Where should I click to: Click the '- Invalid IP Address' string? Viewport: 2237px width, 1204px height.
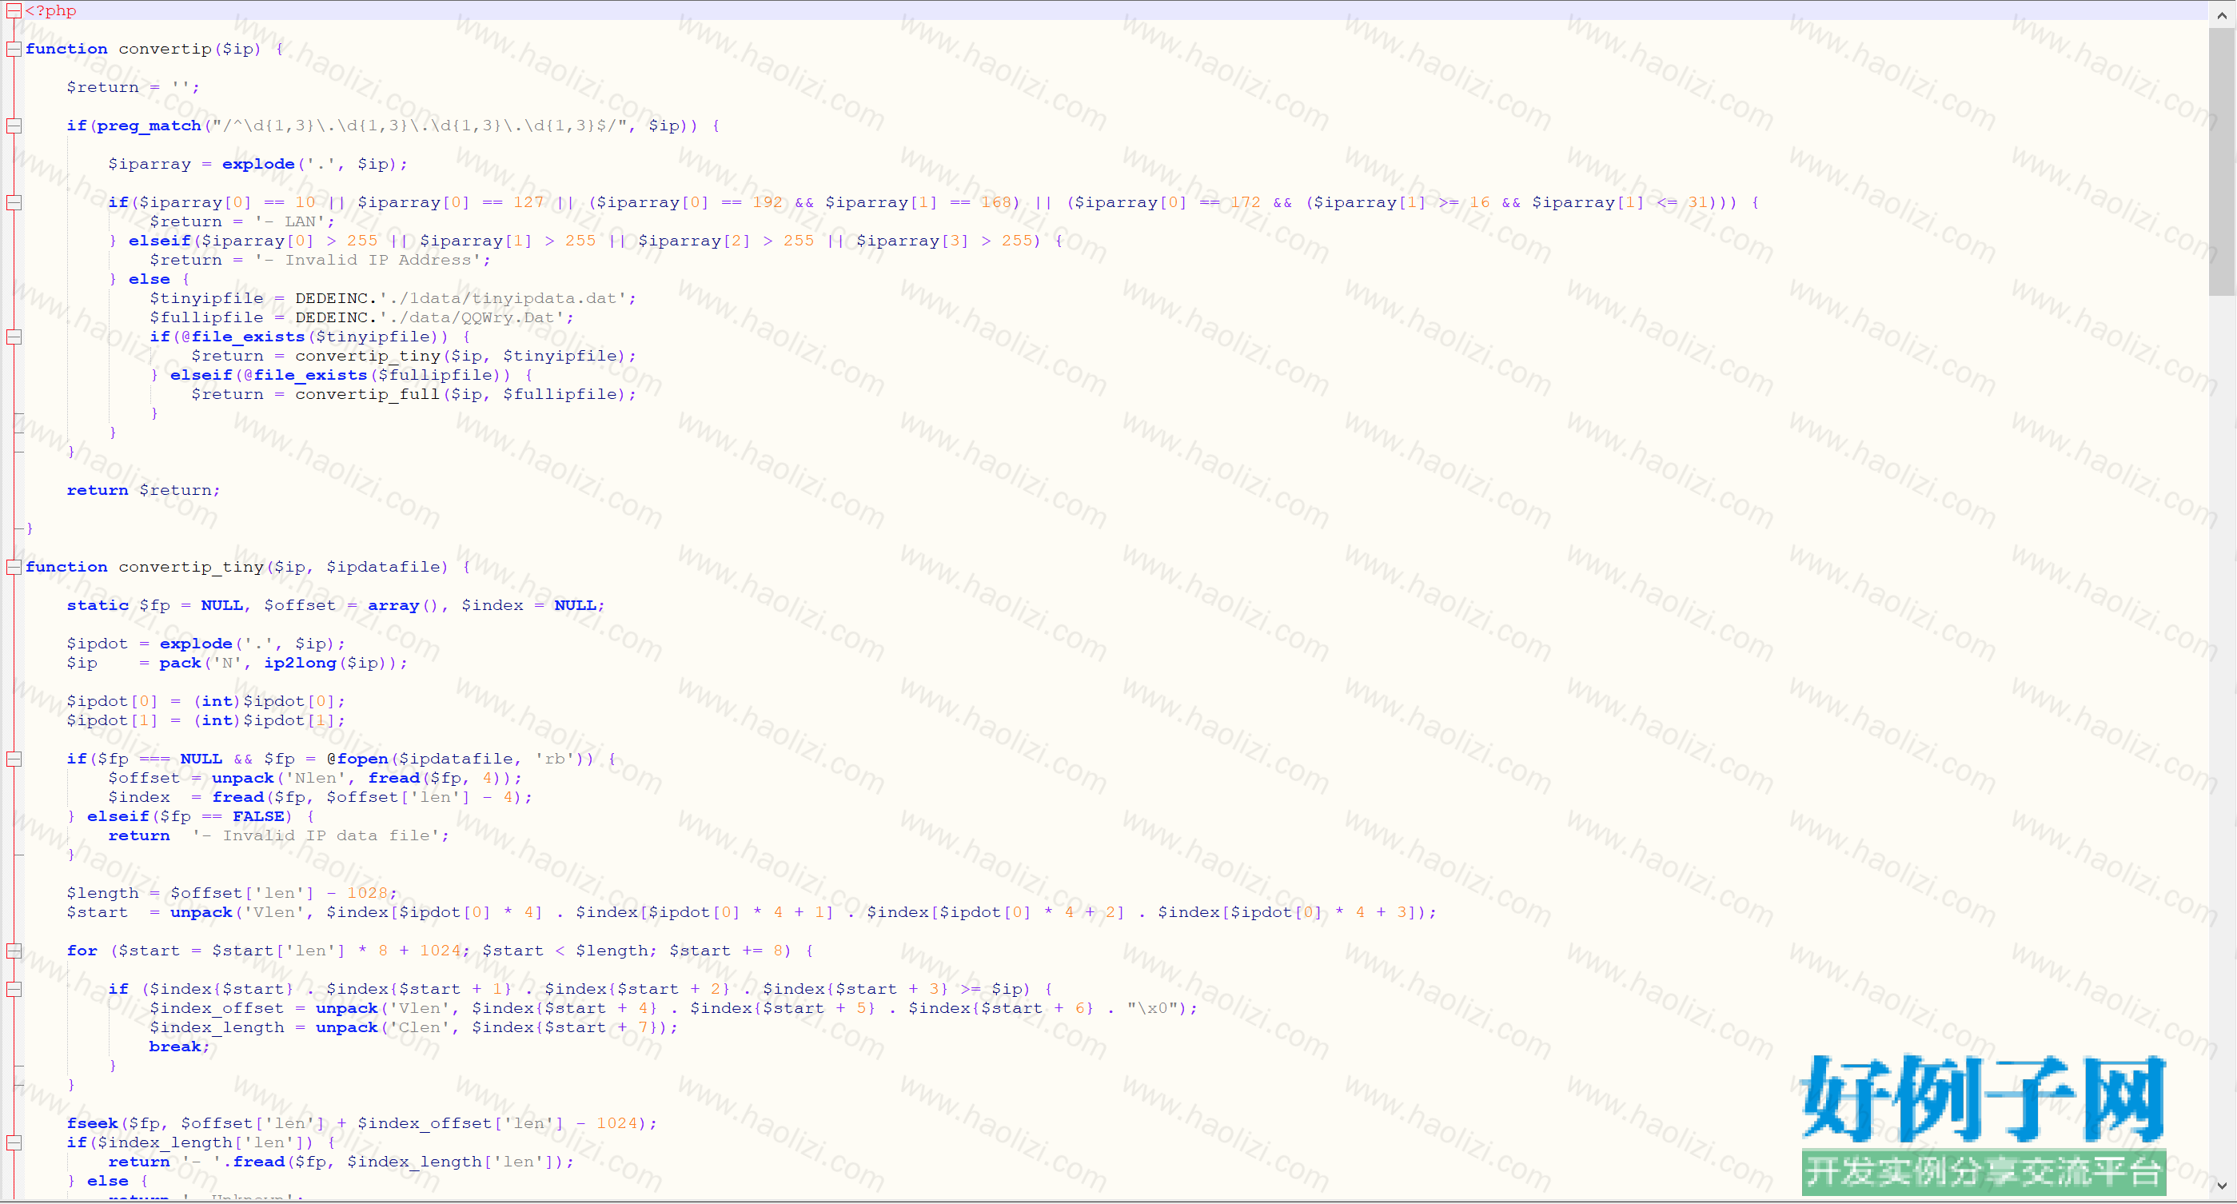(369, 260)
